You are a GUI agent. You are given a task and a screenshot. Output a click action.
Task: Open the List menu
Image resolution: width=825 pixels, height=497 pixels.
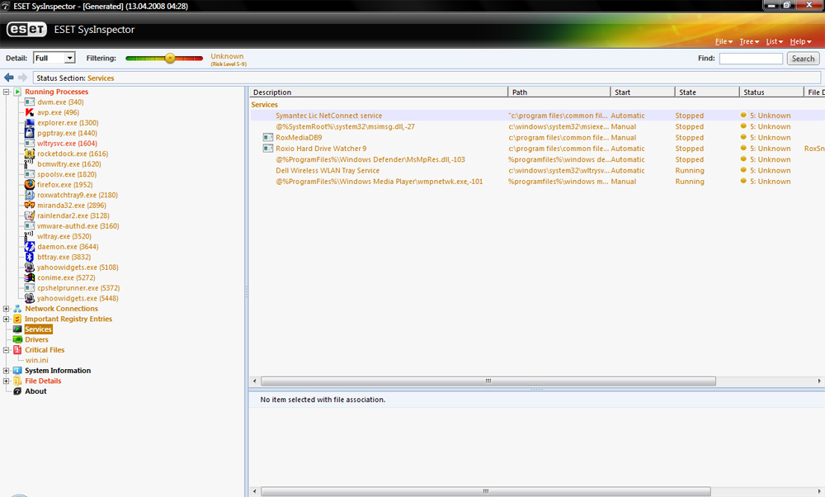[x=774, y=41]
